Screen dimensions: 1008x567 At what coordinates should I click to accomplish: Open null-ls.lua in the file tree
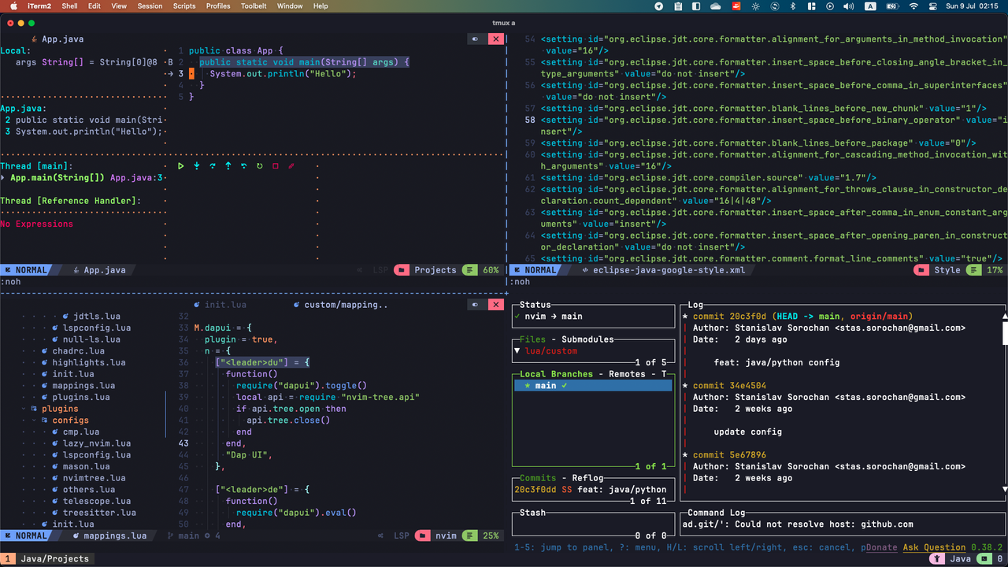tap(86, 339)
